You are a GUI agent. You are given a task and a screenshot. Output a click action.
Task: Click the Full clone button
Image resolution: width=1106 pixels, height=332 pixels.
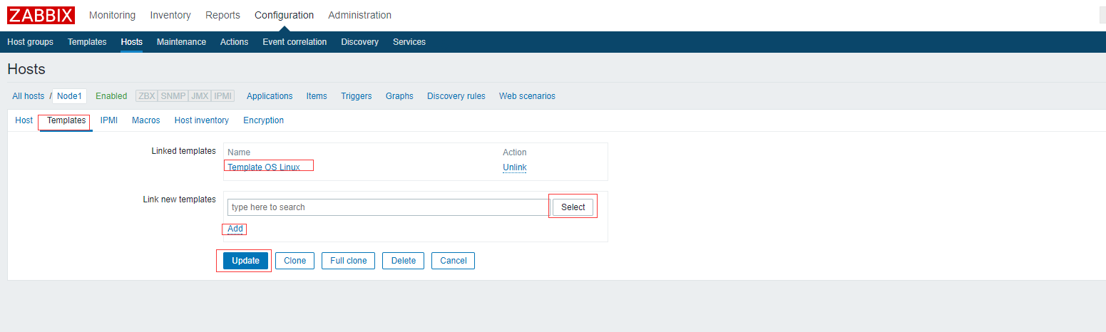click(349, 261)
